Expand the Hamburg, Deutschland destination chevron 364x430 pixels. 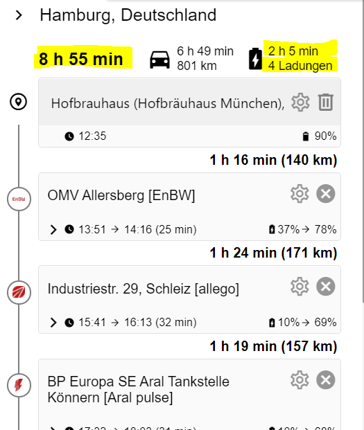pos(19,15)
